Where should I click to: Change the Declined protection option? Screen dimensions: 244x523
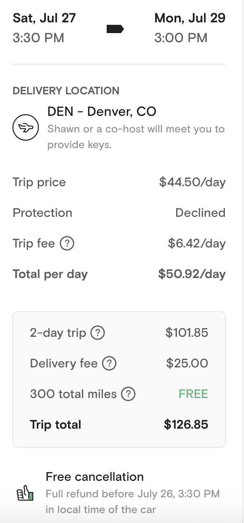click(x=200, y=213)
